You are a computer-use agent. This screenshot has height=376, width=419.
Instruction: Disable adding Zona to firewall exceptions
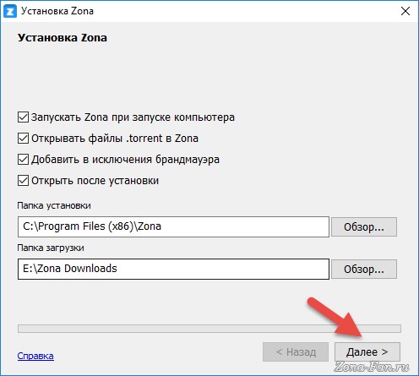click(23, 160)
